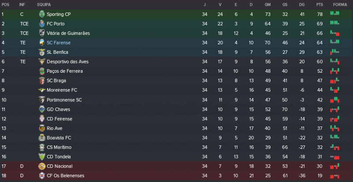Click the Vitória de Guimarães club crest
Image resolution: width=353 pixels, height=182 pixels.
[x=41, y=33]
